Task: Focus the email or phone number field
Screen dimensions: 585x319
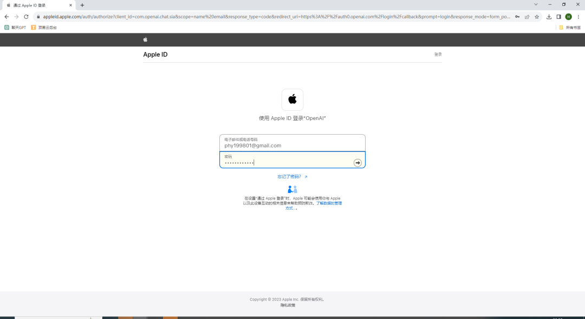Action: (x=292, y=143)
